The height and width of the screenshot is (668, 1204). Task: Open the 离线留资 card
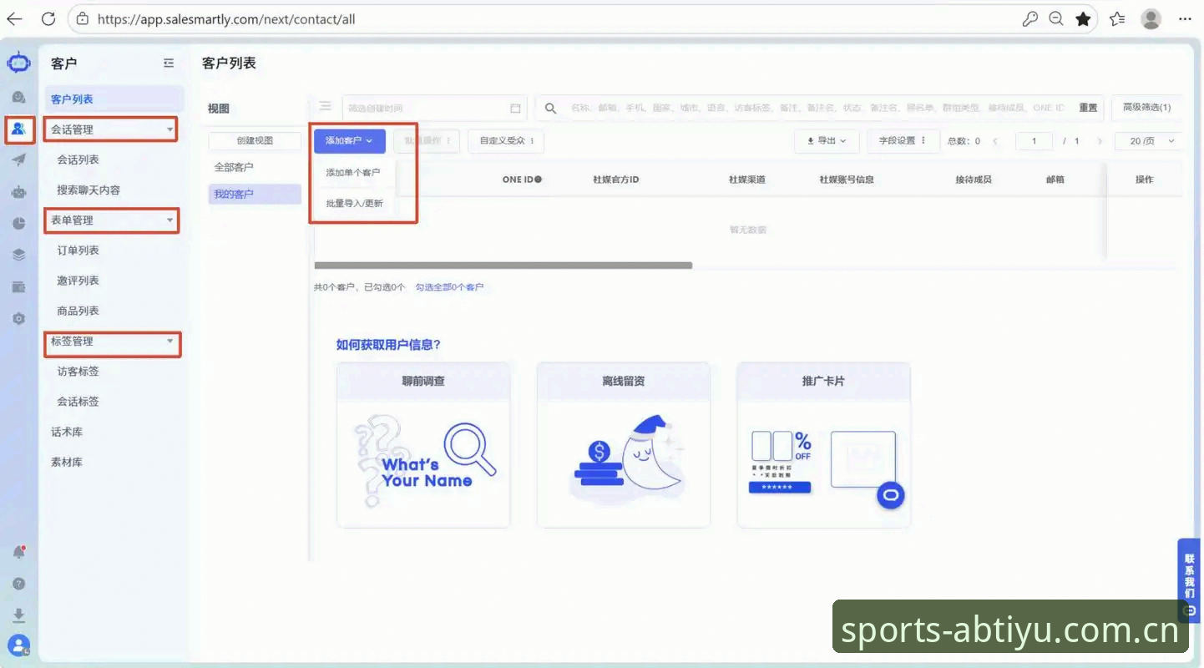click(624, 445)
